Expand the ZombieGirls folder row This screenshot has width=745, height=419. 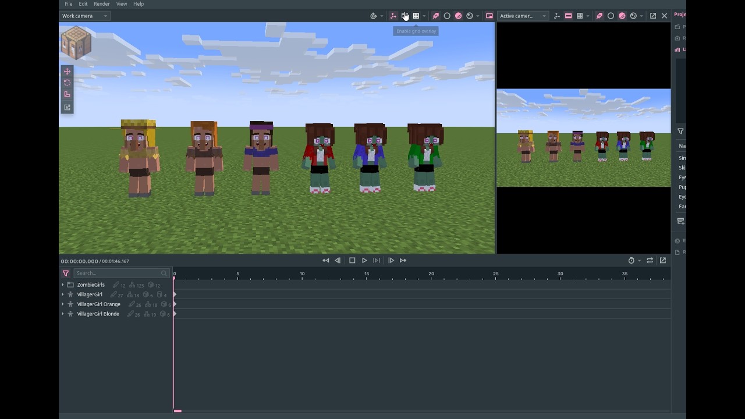pyautogui.click(x=63, y=285)
